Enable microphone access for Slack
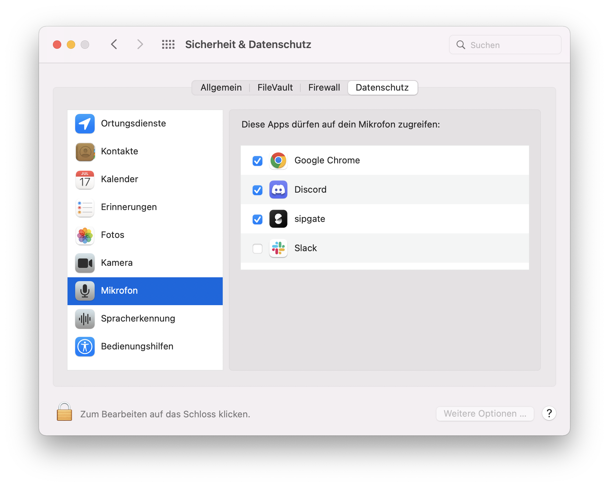 coord(258,249)
